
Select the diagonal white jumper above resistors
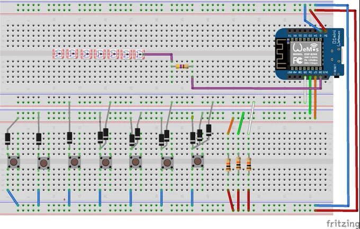pos(251,118)
